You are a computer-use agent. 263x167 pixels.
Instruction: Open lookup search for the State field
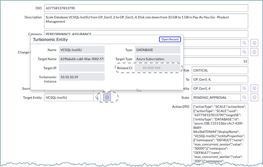point(244,98)
